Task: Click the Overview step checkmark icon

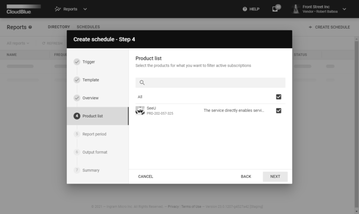Action: point(77,98)
